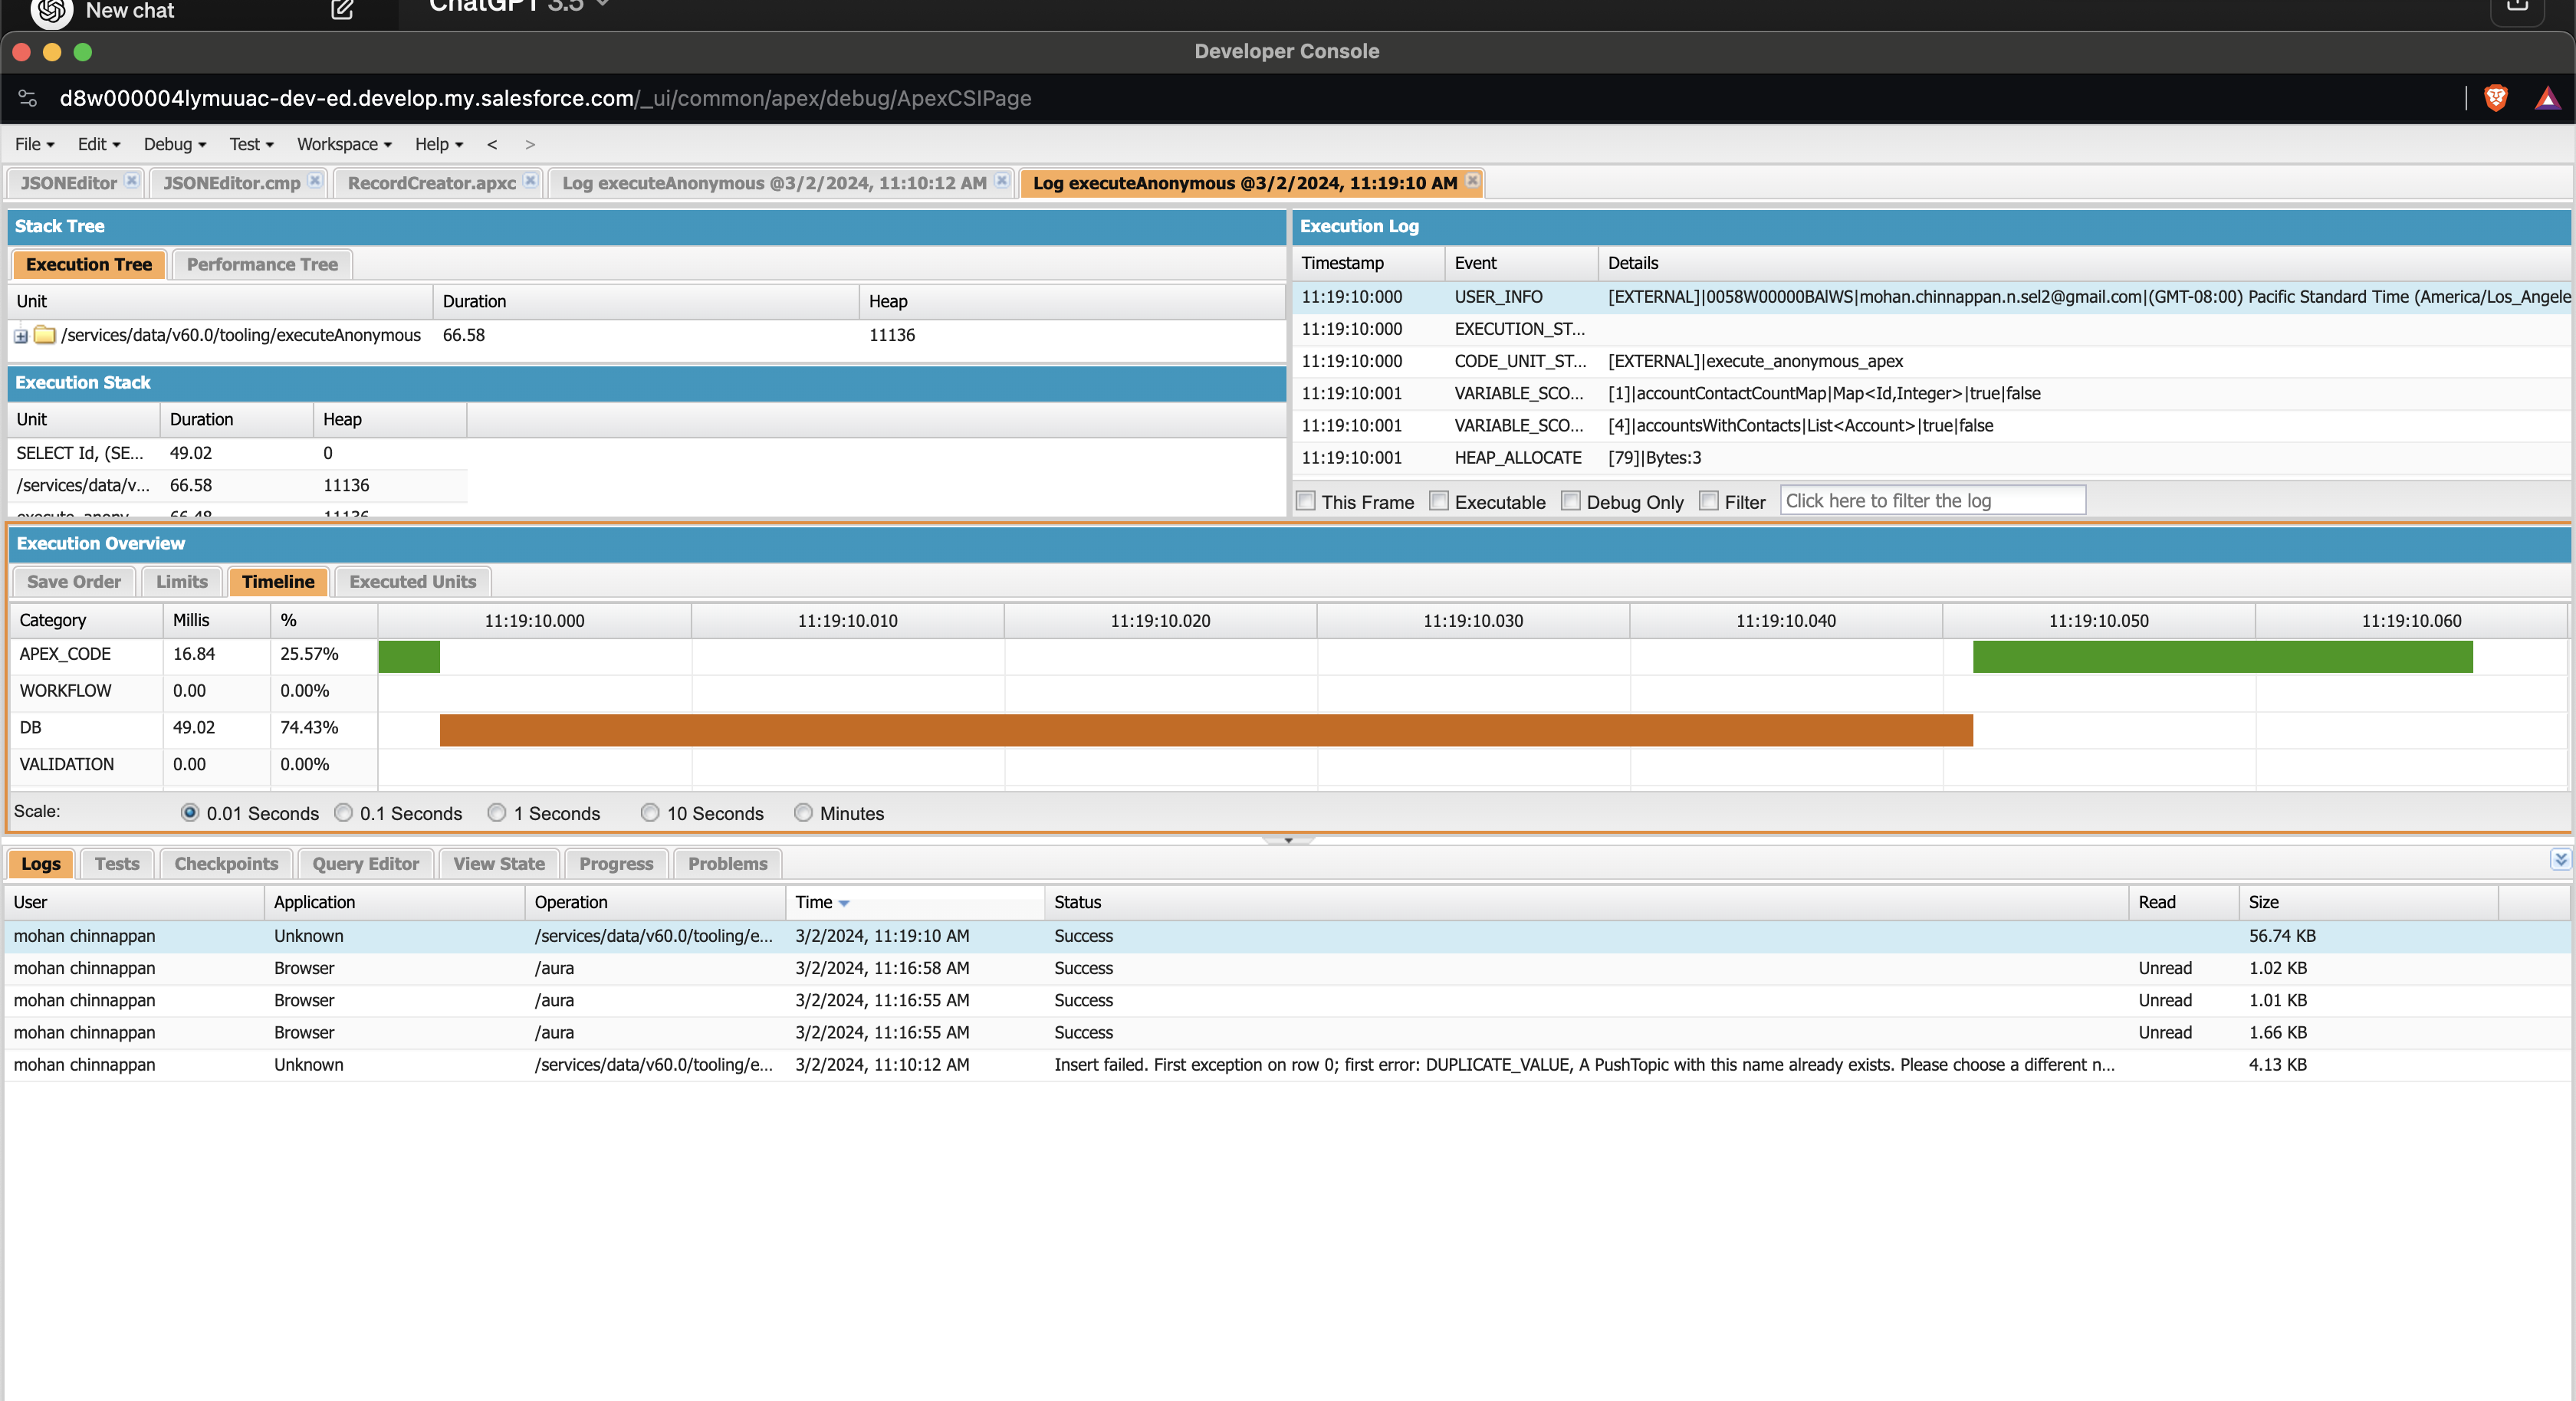Viewport: 2576px width, 1401px height.
Task: Click the executeAnonymous folder icon in Stack Tree
Action: [45, 335]
